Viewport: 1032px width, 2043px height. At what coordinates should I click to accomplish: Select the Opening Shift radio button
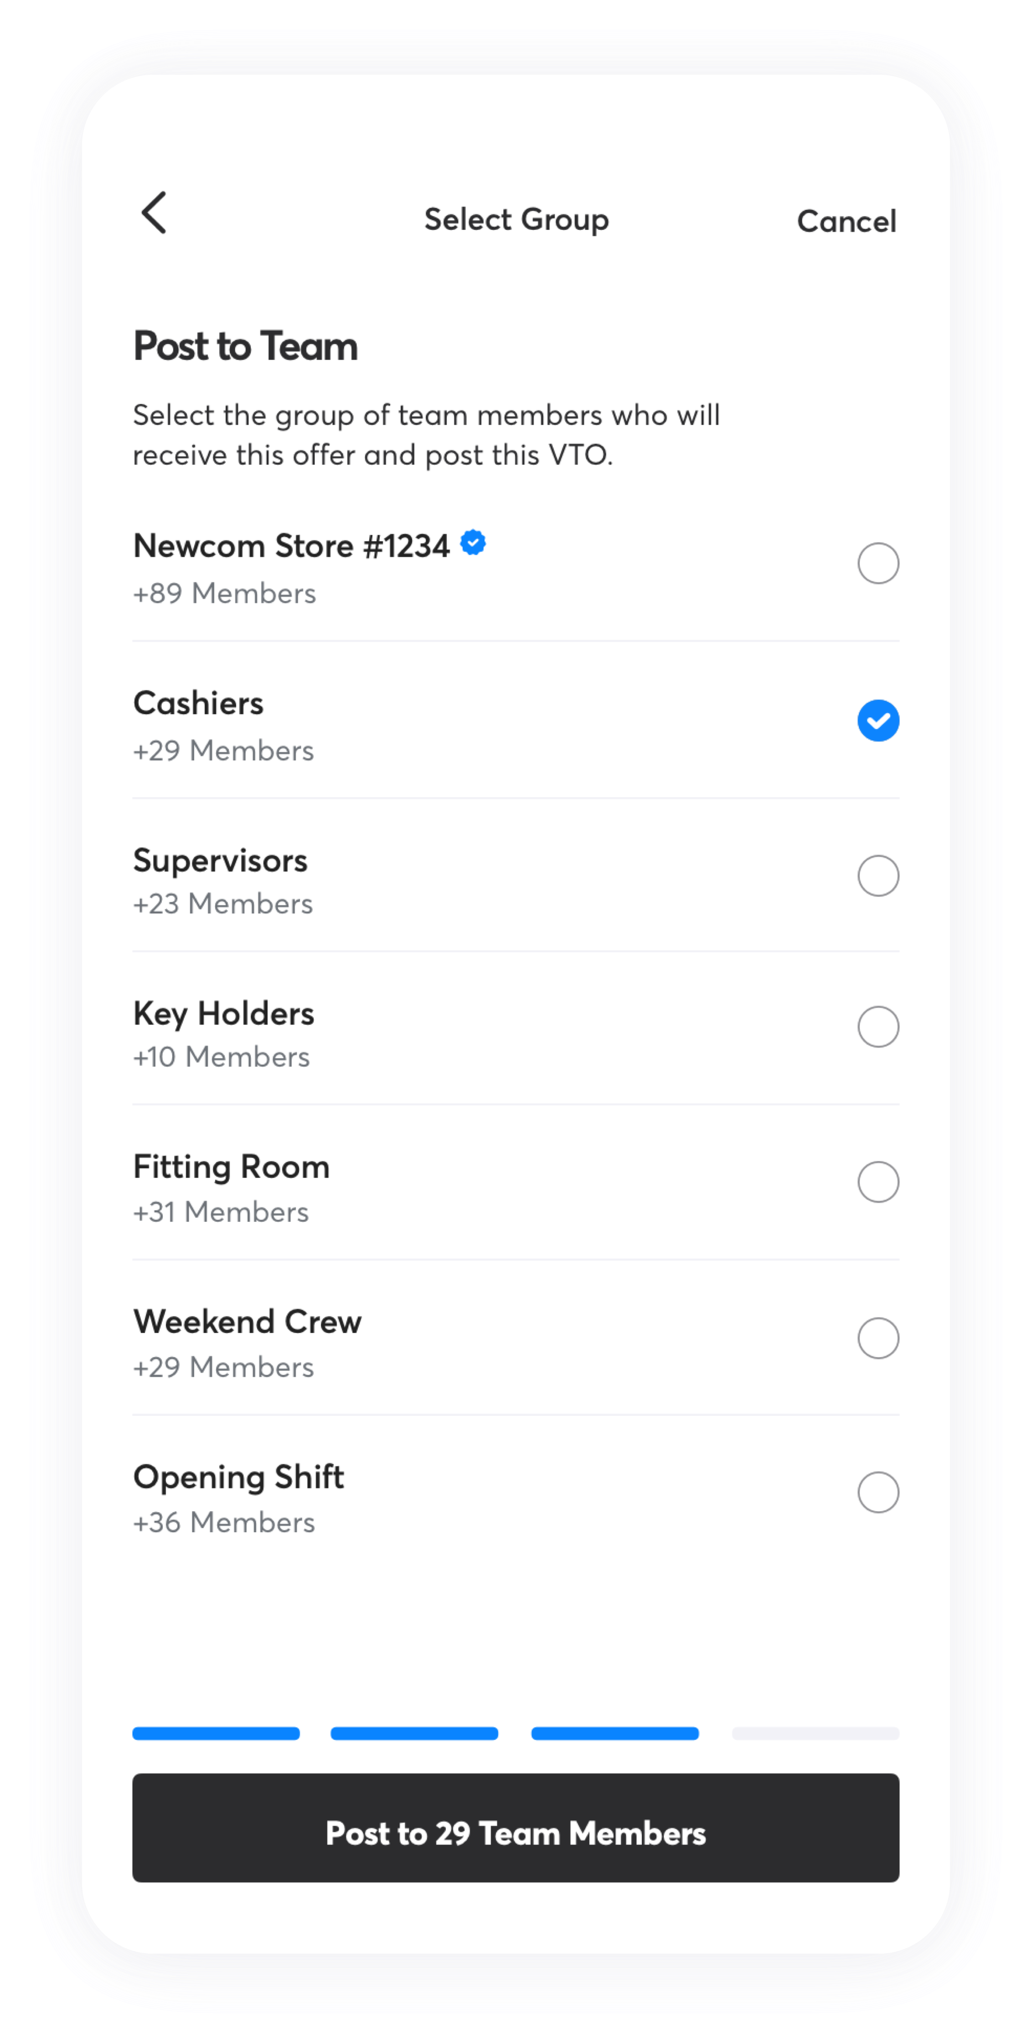point(878,1493)
